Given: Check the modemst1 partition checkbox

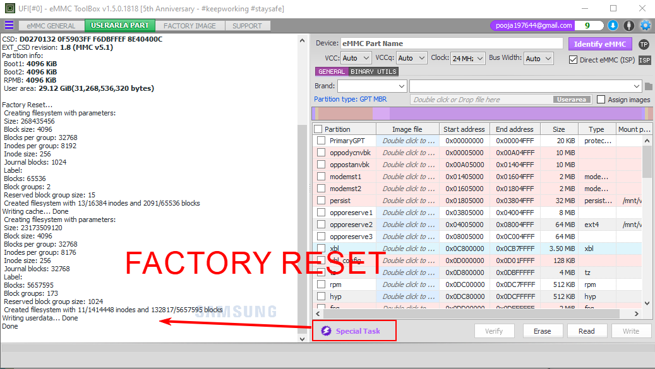Looking at the screenshot, I should coord(321,177).
